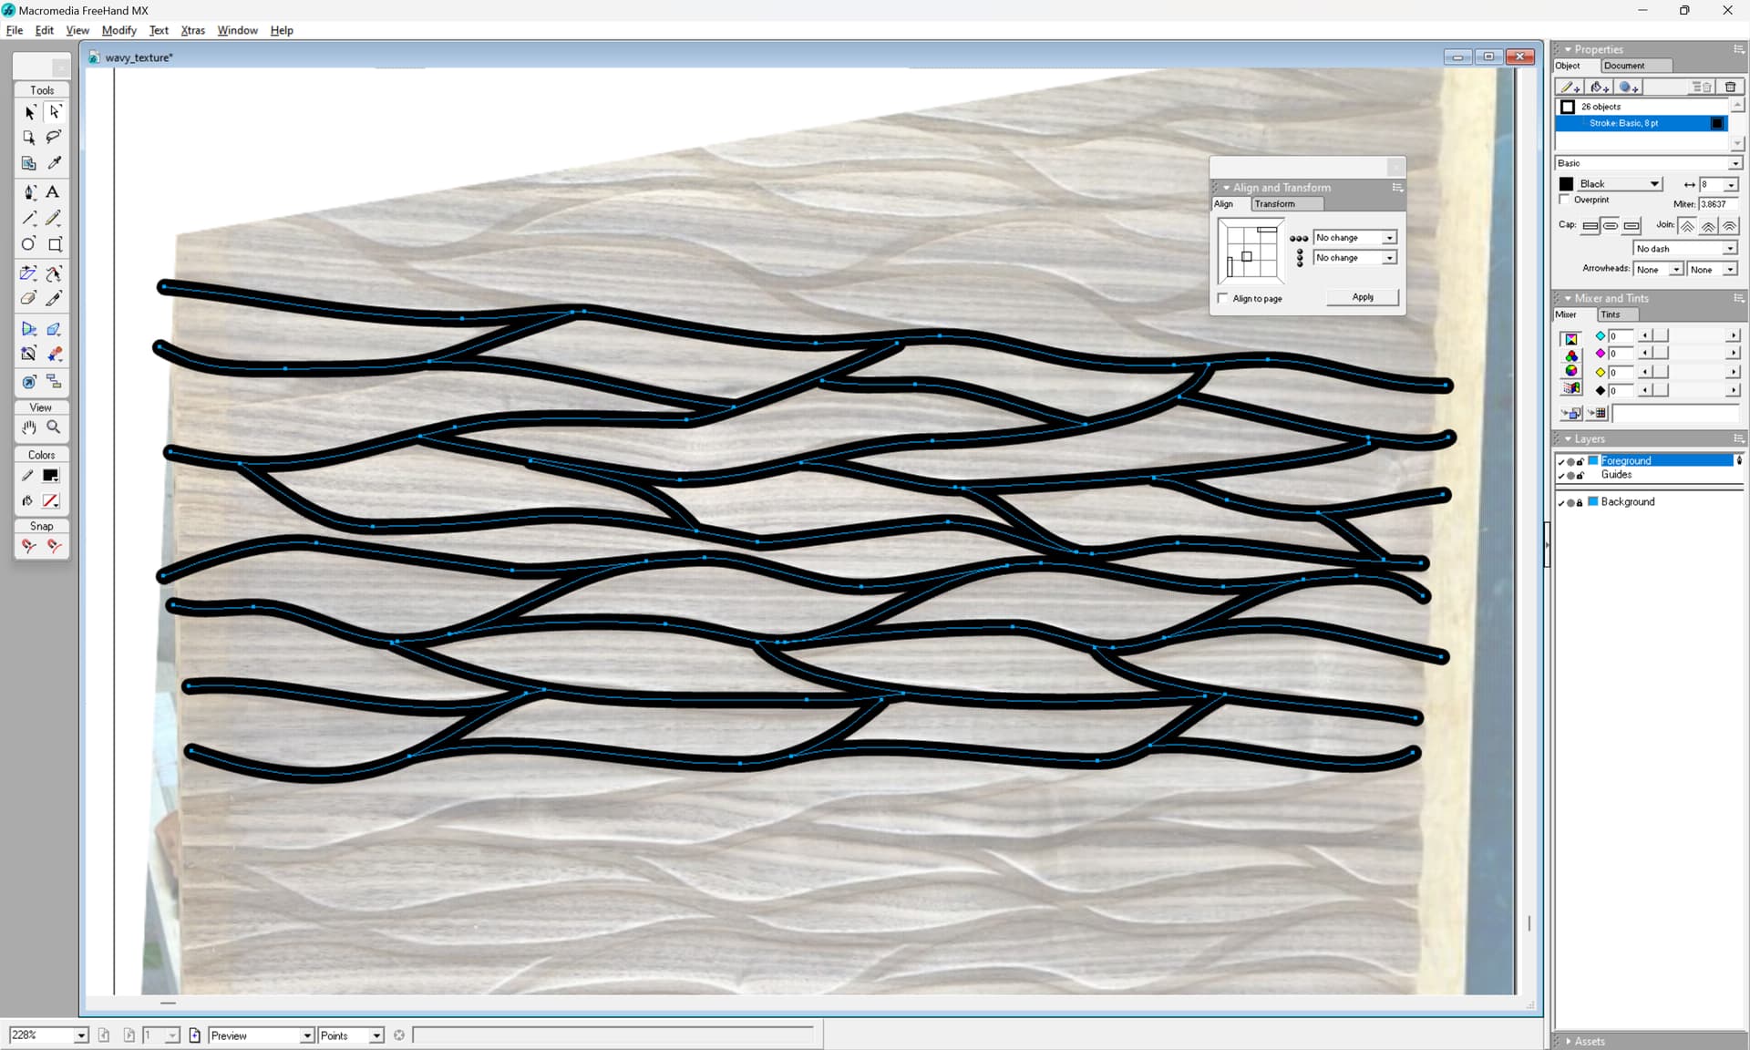The width and height of the screenshot is (1750, 1050).
Task: Select the Ellipse tool
Action: click(29, 244)
